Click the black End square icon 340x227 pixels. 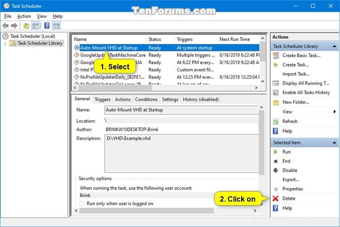pyautogui.click(x=276, y=161)
